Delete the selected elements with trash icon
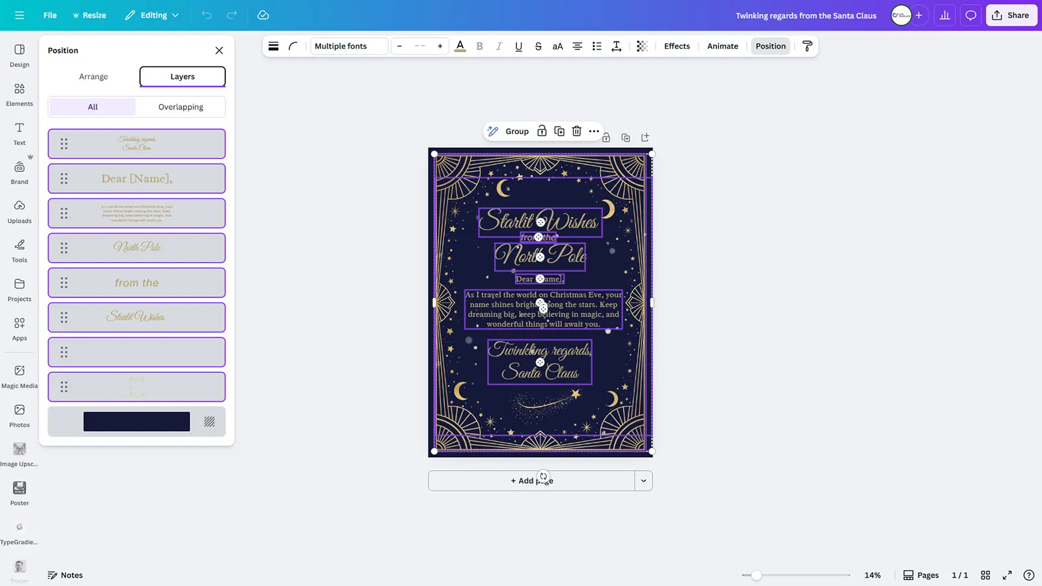The height and width of the screenshot is (586, 1042). pyautogui.click(x=576, y=132)
